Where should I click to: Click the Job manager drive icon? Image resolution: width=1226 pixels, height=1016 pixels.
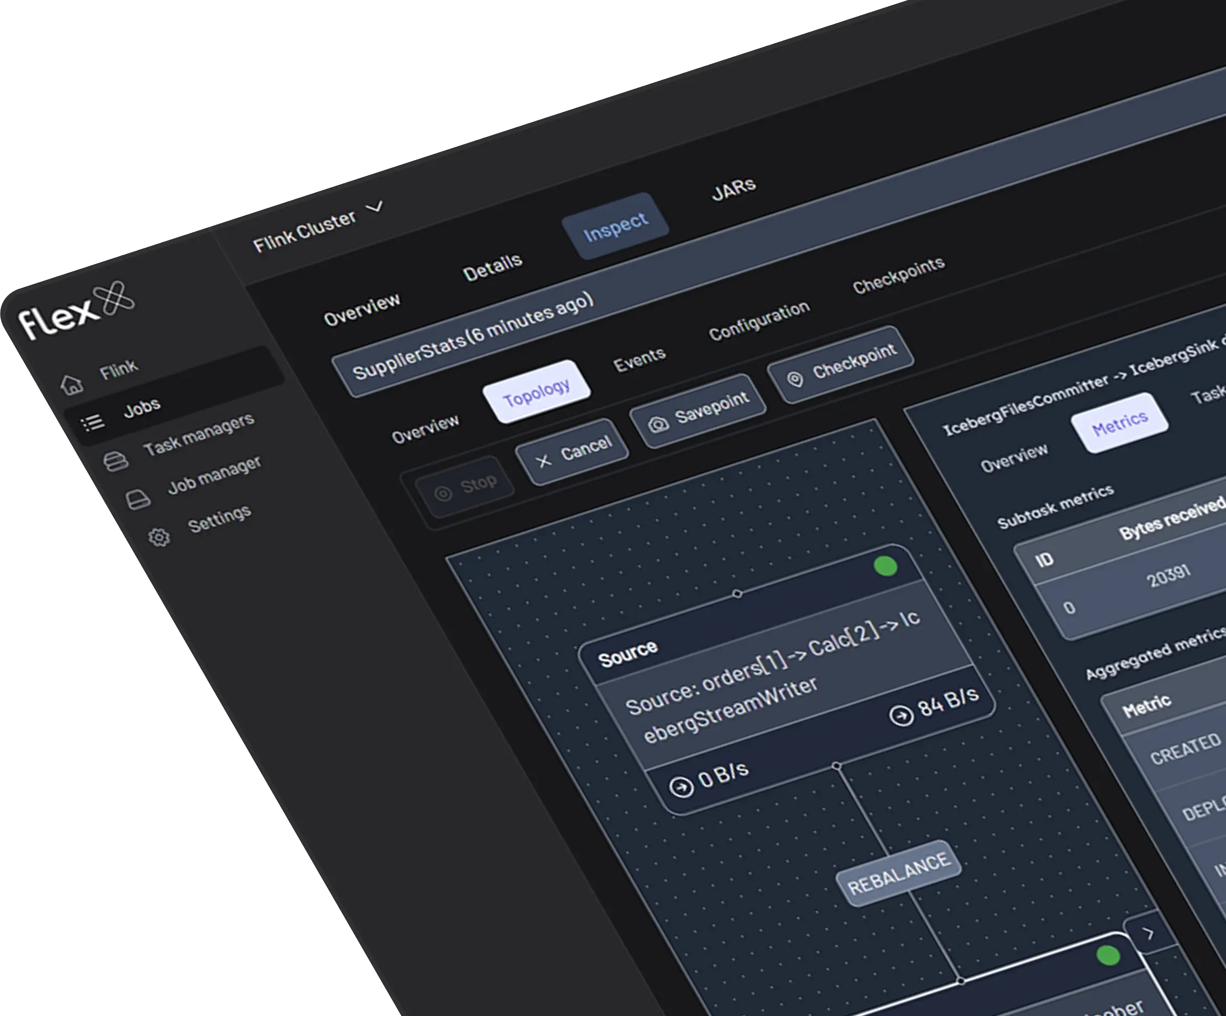point(139,500)
